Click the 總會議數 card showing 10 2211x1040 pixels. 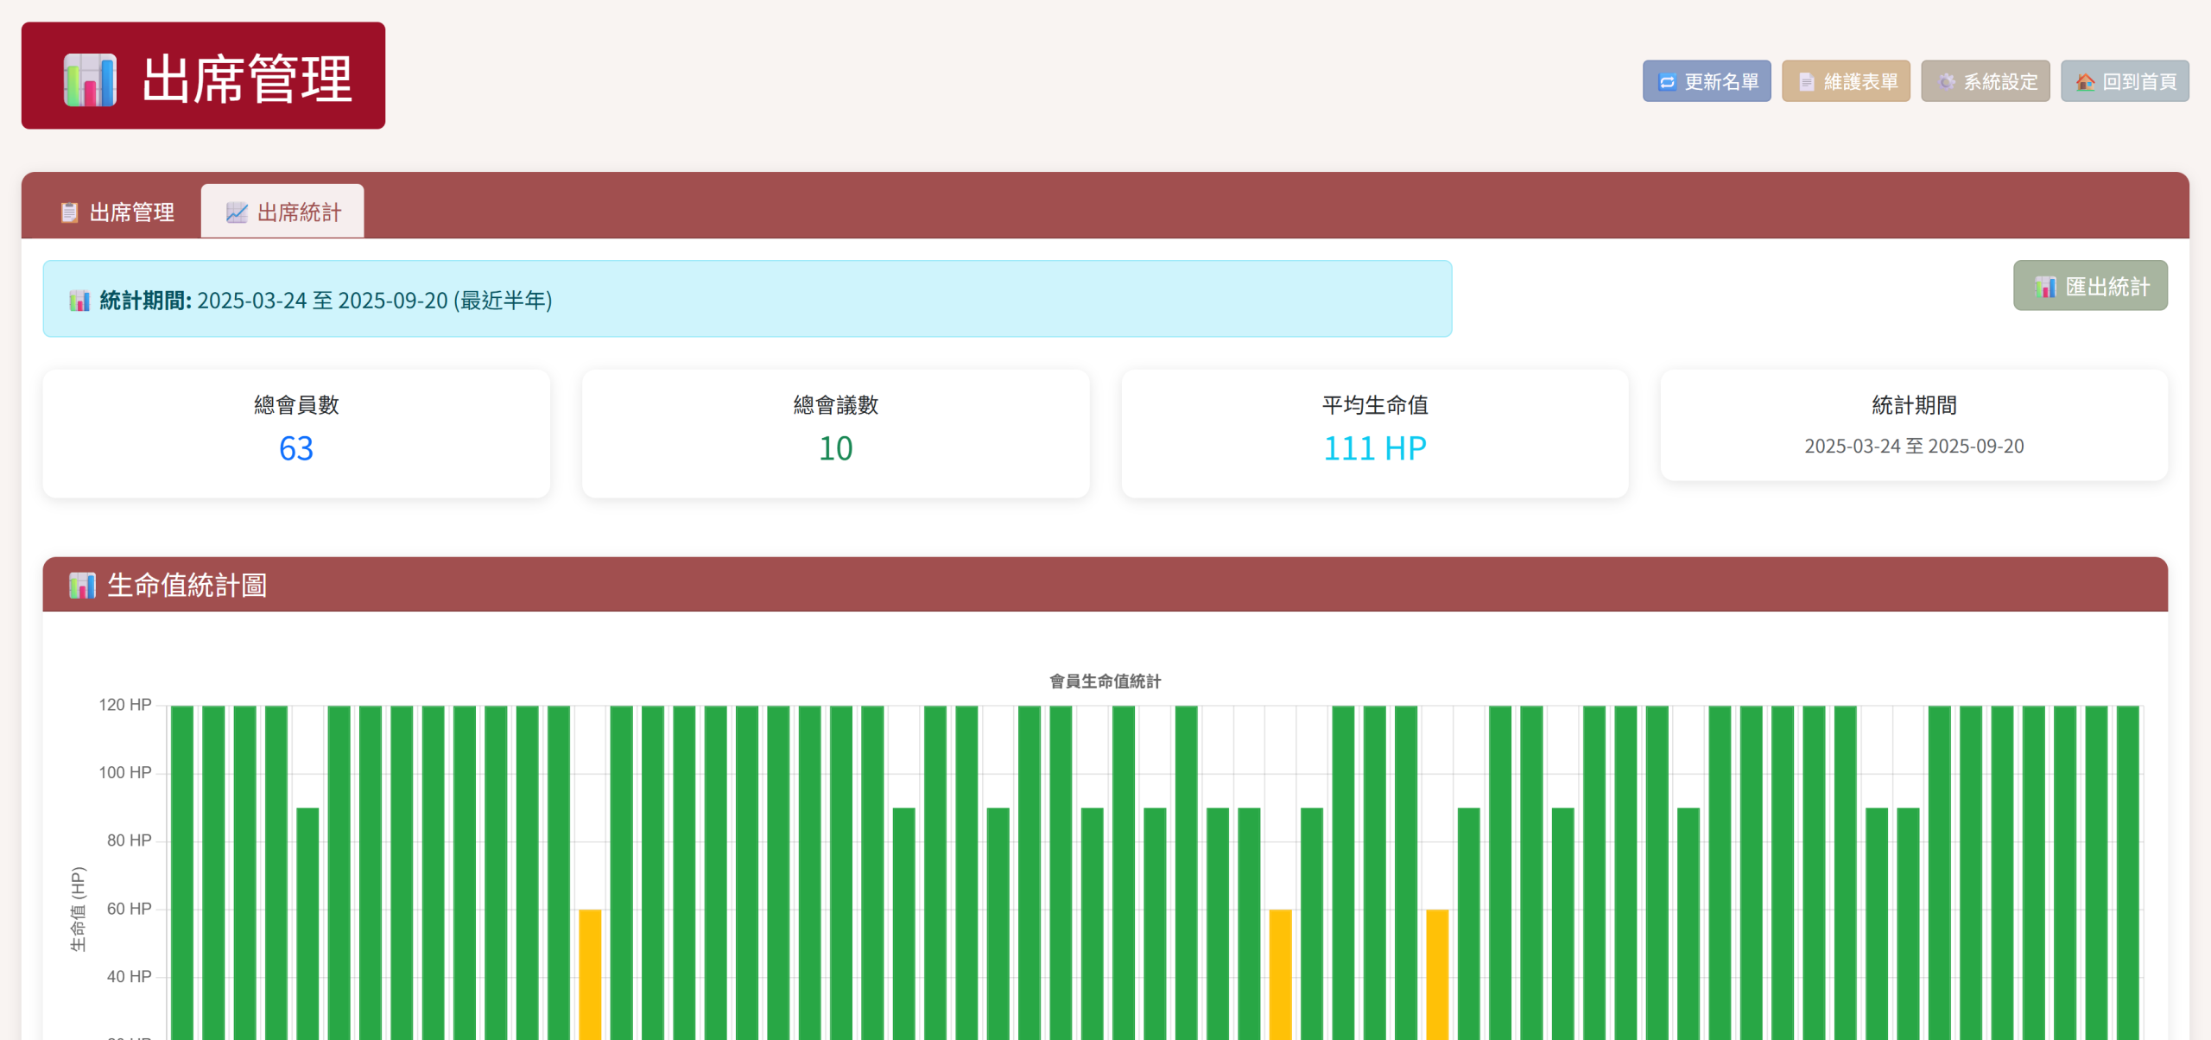835,434
